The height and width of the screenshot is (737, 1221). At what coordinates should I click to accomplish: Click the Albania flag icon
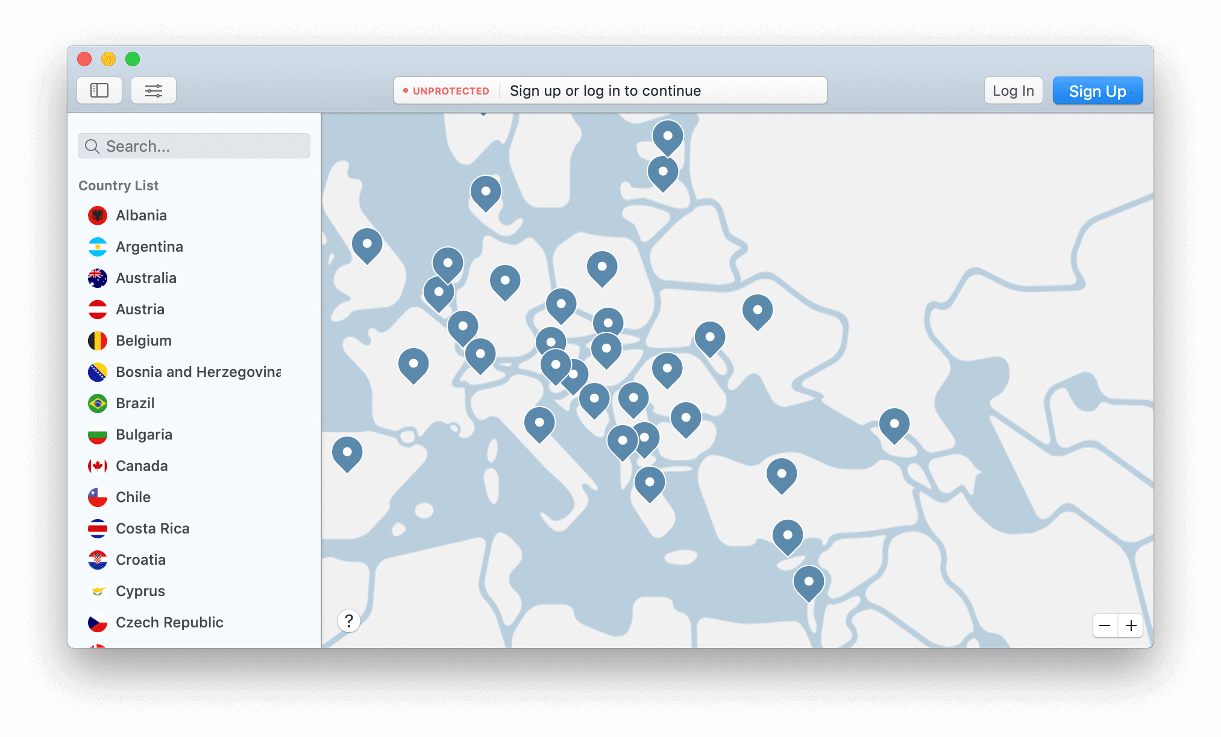[98, 216]
